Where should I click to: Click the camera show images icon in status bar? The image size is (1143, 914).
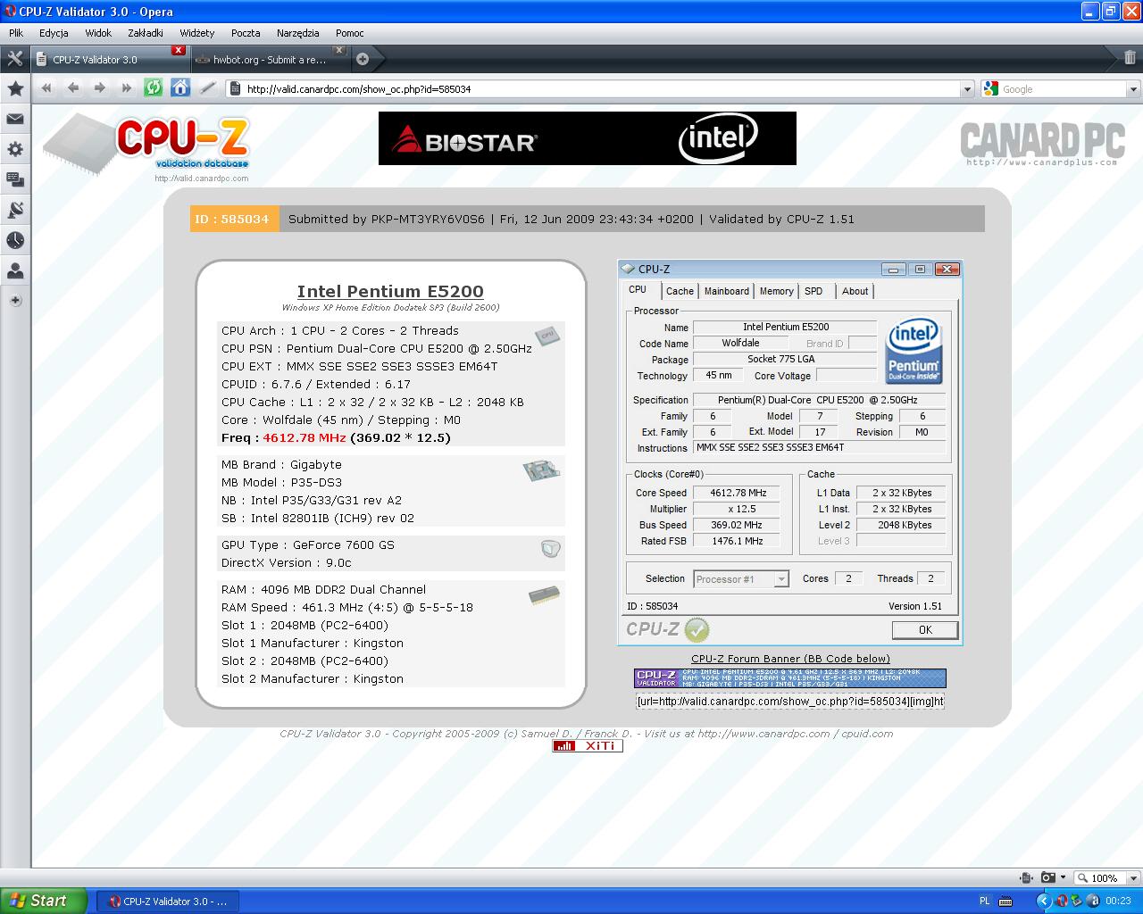(x=1048, y=877)
